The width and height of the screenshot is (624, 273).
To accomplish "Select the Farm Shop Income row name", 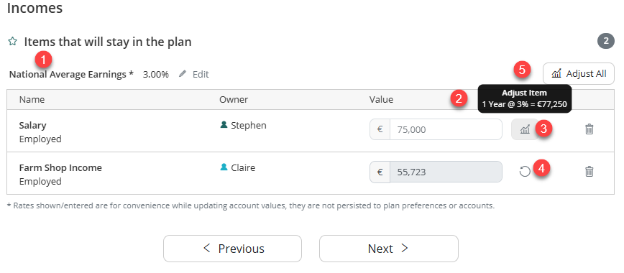I will [x=60, y=167].
